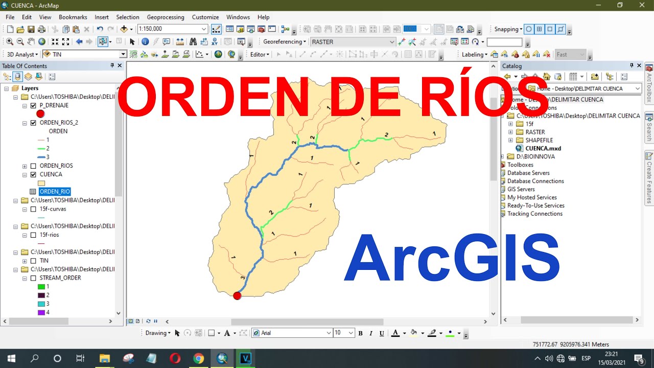
Task: Open the TIN layer dropdown in 3D Analyst
Action: tap(123, 54)
